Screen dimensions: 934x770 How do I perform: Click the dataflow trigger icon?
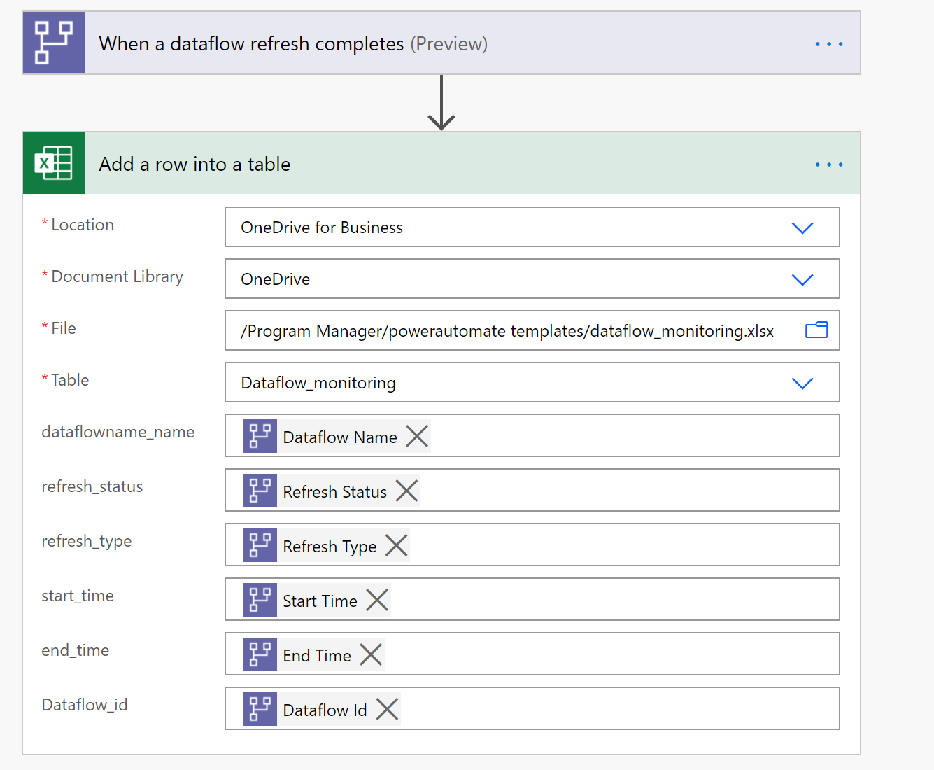pos(53,43)
